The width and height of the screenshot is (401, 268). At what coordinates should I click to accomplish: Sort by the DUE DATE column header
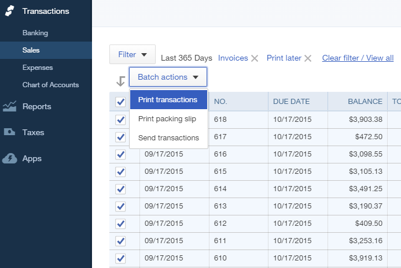pos(292,102)
